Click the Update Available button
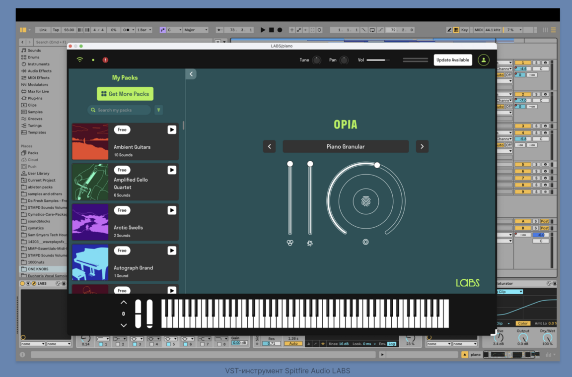The width and height of the screenshot is (572, 377). pos(453,60)
